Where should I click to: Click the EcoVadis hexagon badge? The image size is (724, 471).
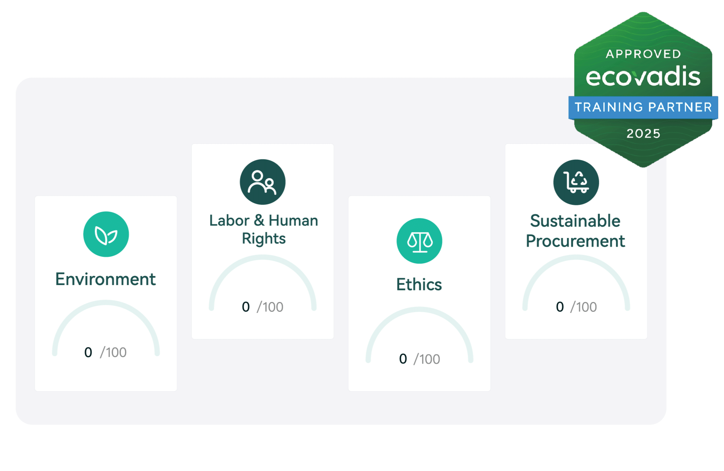tap(643, 90)
